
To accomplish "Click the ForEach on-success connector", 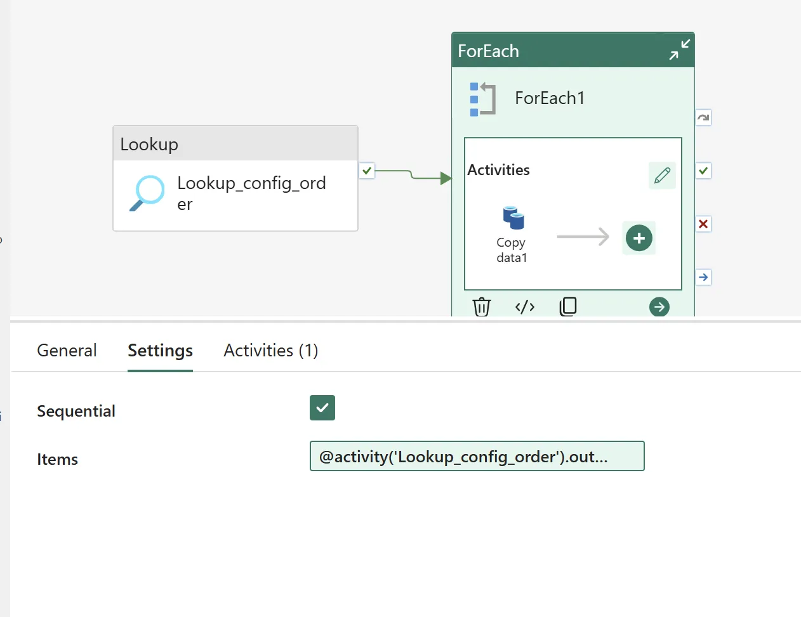I will click(x=703, y=171).
